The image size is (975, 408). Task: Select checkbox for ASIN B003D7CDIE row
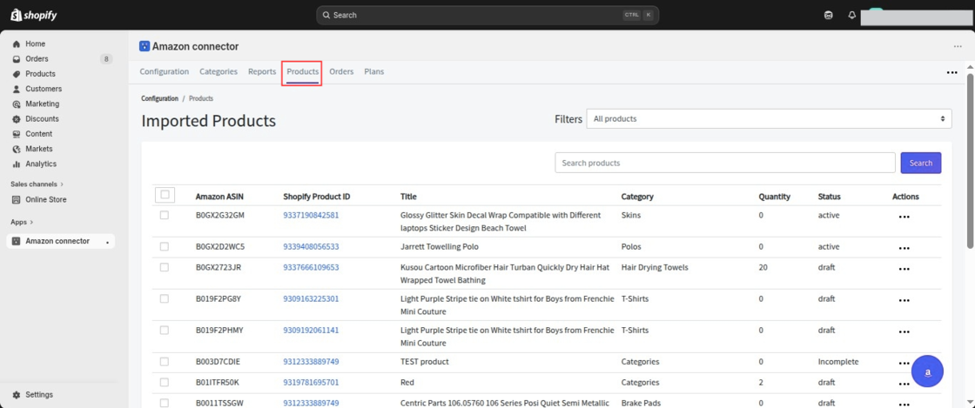(x=164, y=361)
